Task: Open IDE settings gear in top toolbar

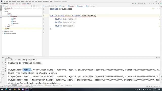Action: [159, 4]
